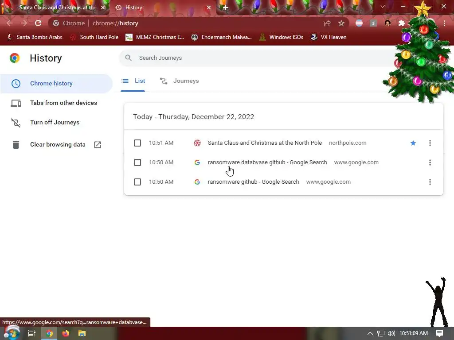
Task: Click the search magnifier icon
Action: click(128, 58)
